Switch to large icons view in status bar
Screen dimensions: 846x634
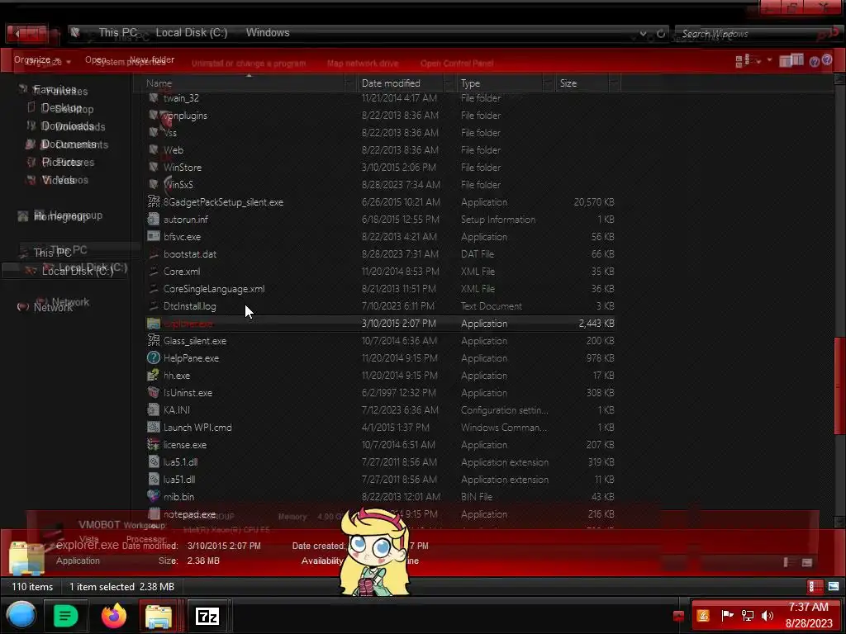(x=834, y=586)
